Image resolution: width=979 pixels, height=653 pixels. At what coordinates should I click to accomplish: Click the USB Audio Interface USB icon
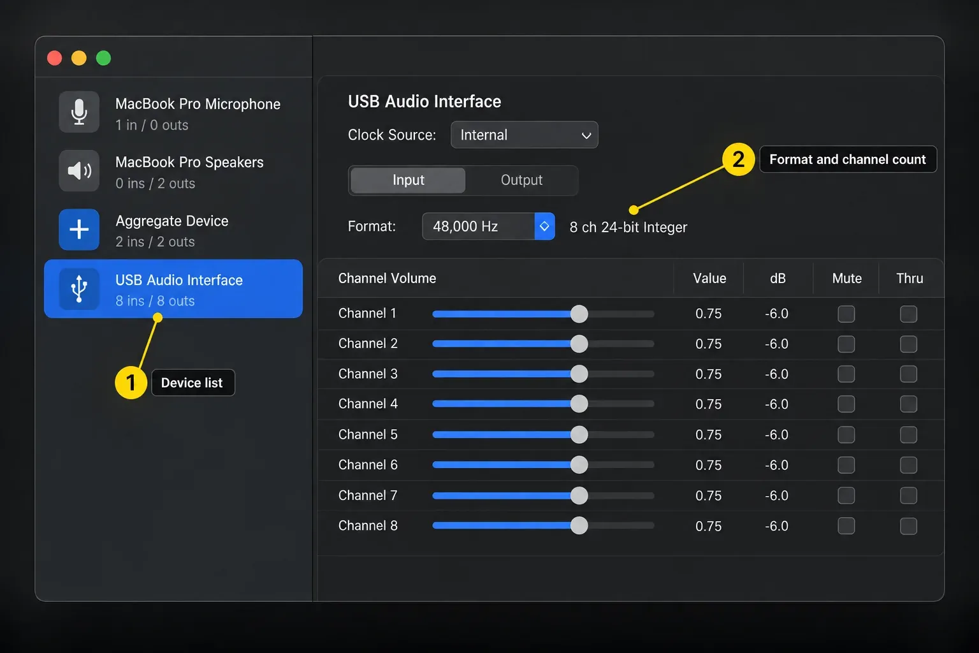[x=79, y=289]
